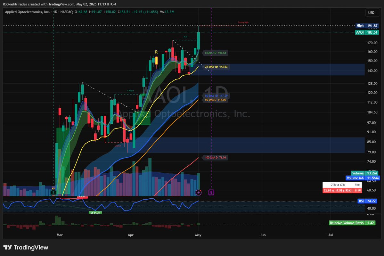Click the green E earnings marker near March
384x256 pixels.
(x=53, y=193)
